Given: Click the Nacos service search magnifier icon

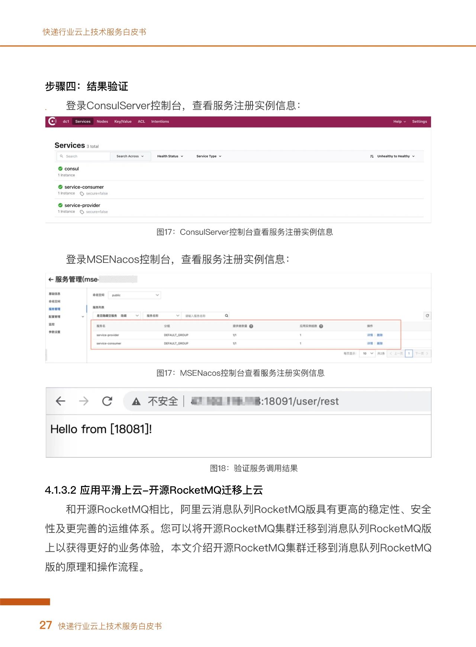Looking at the screenshot, I should [x=226, y=316].
